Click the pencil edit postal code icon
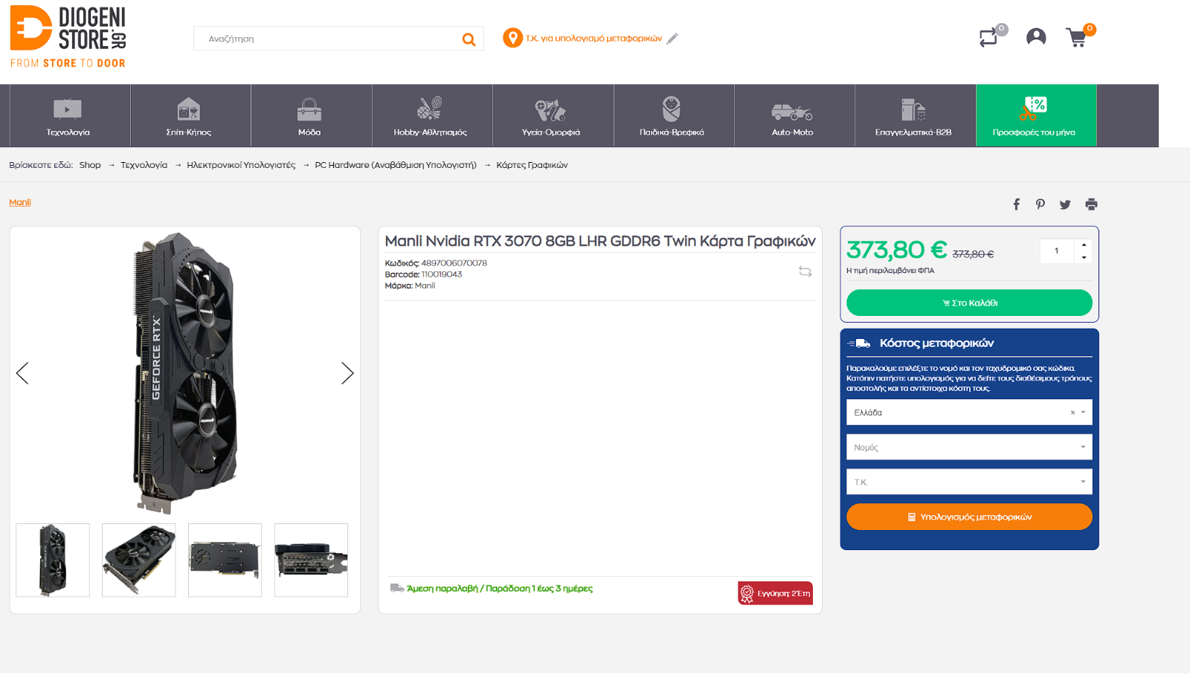Screen dimensions: 1190x675 click(672, 39)
